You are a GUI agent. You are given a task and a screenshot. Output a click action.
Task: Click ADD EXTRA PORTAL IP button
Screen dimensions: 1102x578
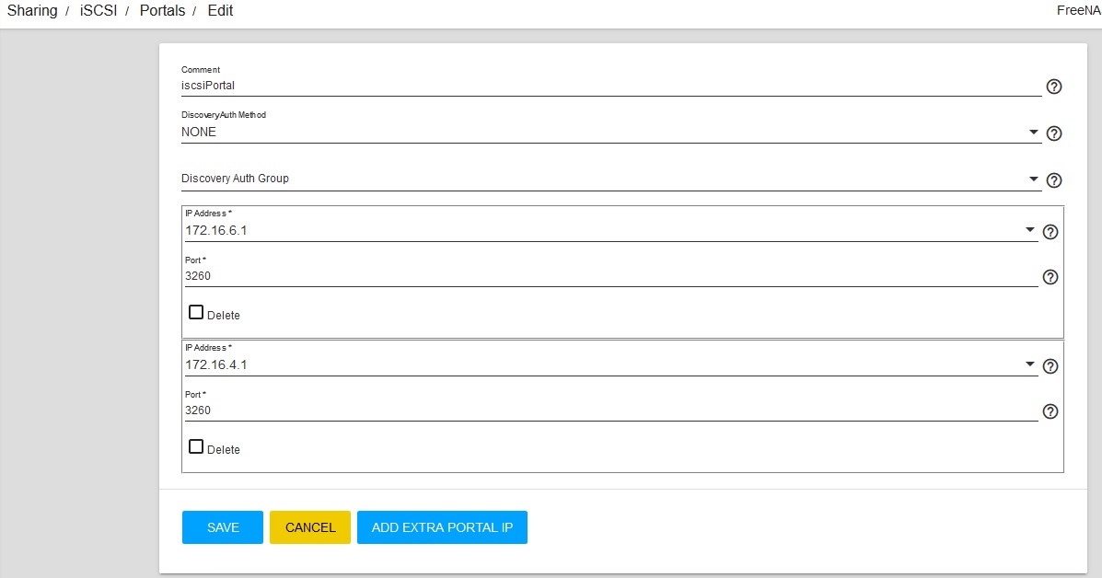point(442,527)
